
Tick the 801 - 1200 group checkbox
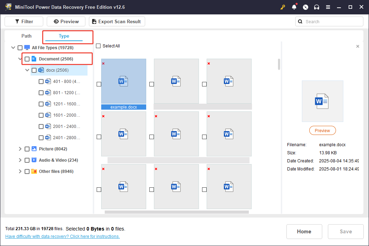point(41,93)
